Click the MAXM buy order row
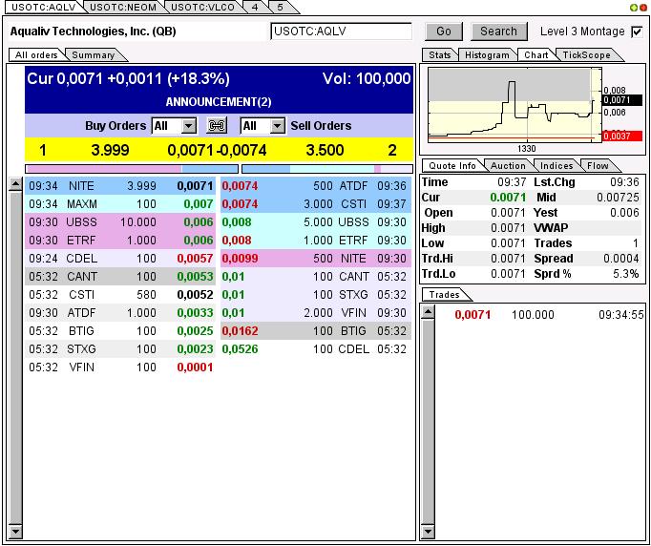Screen dimensions: 651x546 click(x=120, y=204)
